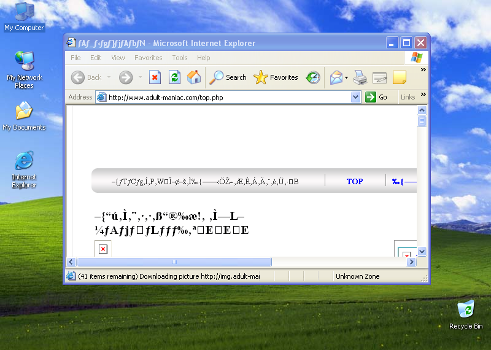Click the Forward arrow button
The image size is (491, 350).
click(x=126, y=77)
